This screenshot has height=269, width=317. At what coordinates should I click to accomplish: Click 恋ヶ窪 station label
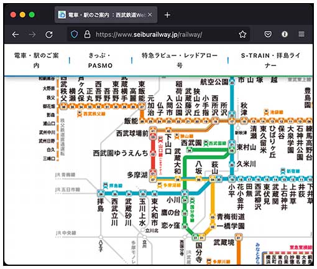click(x=170, y=225)
